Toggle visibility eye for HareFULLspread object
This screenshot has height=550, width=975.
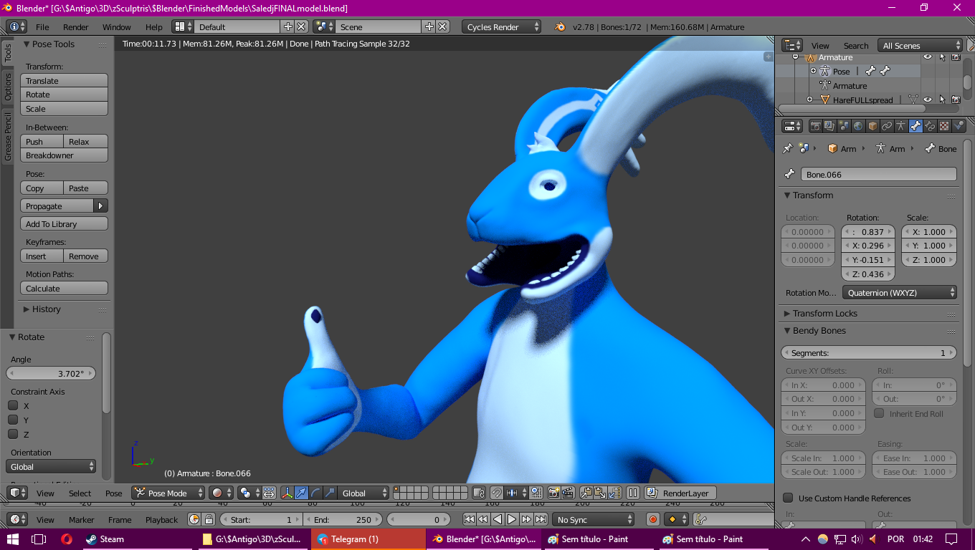tap(927, 100)
